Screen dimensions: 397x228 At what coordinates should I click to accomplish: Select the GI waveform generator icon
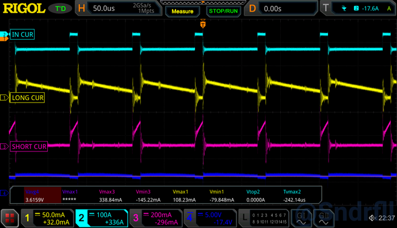coord(301,218)
